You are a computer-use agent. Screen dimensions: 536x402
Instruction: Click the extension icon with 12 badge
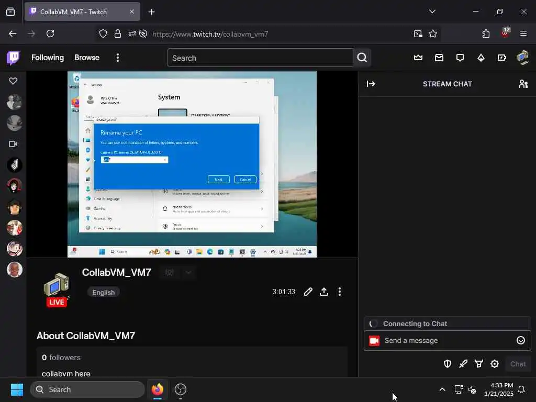point(505,33)
